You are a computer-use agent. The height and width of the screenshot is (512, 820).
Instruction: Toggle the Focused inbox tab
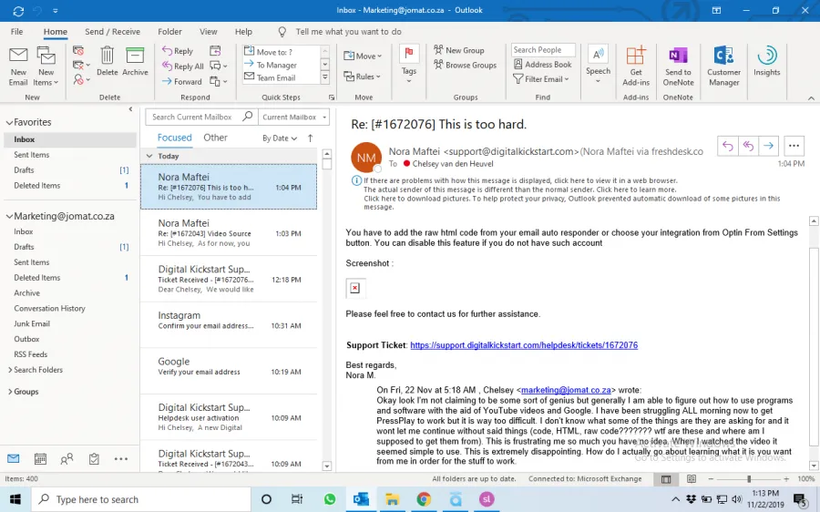click(x=174, y=138)
